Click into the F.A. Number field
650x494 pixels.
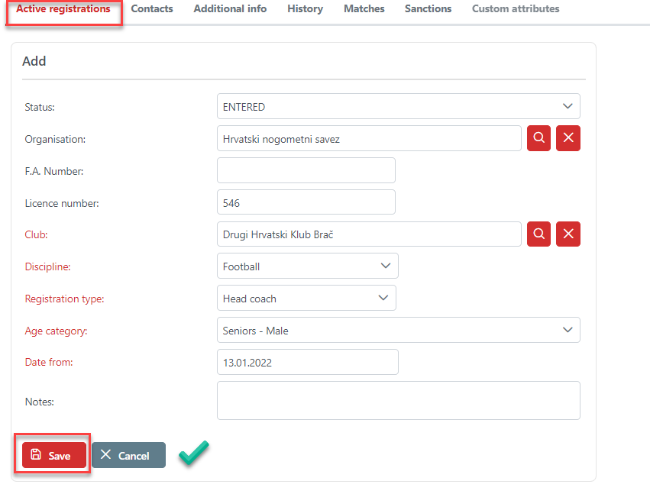[306, 170]
